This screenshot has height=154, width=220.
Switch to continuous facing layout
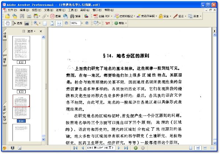(205, 148)
